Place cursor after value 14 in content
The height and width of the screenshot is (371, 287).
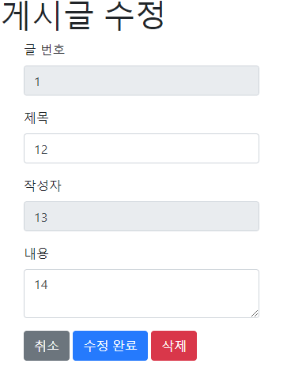coord(48,285)
